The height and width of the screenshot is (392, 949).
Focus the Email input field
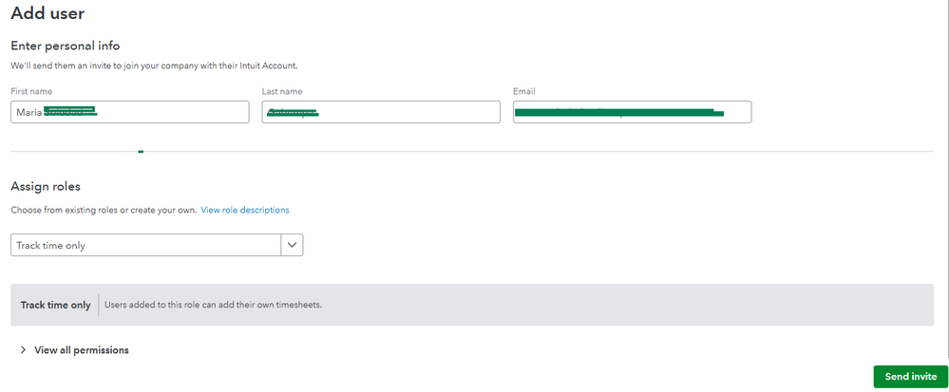[632, 112]
